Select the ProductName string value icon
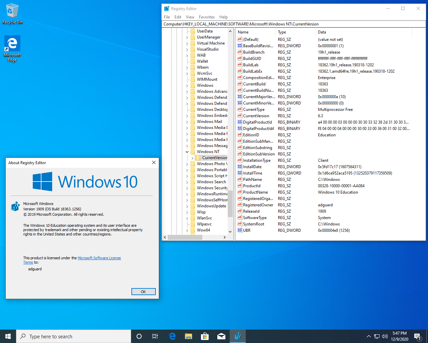The height and width of the screenshot is (343, 428). (x=239, y=192)
